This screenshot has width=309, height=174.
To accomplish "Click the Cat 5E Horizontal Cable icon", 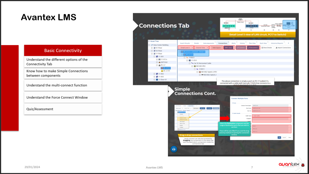I will pos(193,63).
